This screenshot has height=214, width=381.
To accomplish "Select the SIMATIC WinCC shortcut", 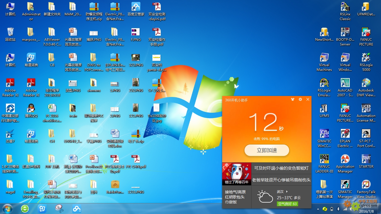I will coord(324,138).
